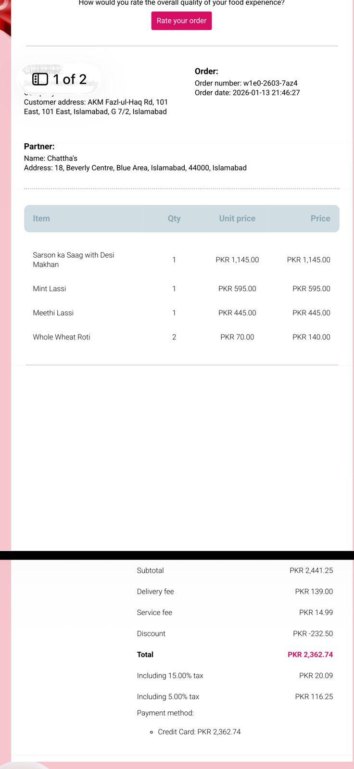Screen dimensions: 354x769
Task: Click the Mint Lassi item name
Action: tap(50, 289)
